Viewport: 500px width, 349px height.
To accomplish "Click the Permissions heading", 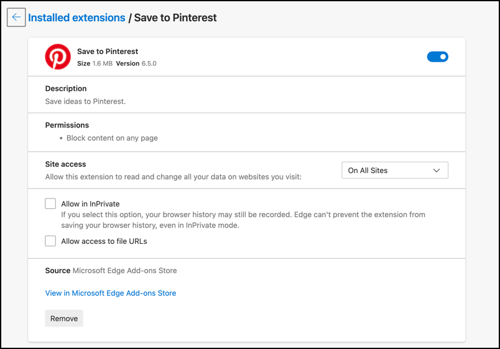I will (x=67, y=125).
